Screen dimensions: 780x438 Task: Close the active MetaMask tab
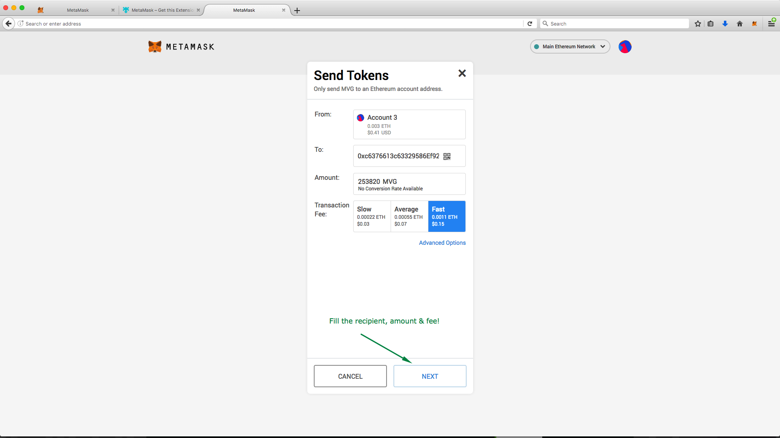click(284, 10)
